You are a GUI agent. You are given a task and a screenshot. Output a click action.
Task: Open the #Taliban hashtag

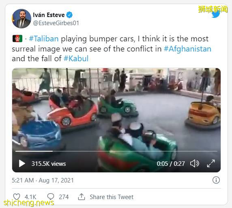pyautogui.click(x=44, y=39)
